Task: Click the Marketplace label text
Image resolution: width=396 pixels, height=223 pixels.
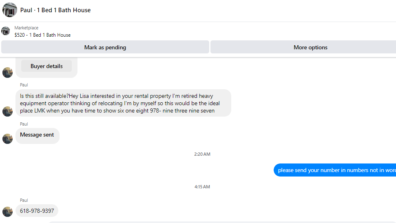Action: 26,28
